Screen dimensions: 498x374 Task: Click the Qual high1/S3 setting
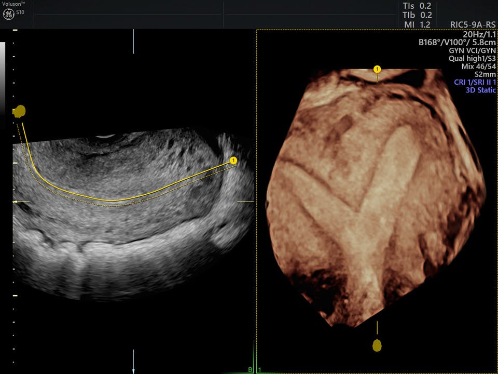point(472,59)
